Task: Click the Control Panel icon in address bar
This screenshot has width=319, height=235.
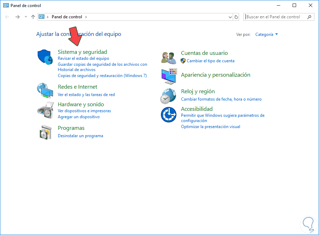Action: click(42, 17)
